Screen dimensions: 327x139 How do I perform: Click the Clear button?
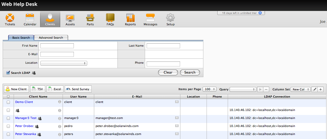[x=168, y=72]
